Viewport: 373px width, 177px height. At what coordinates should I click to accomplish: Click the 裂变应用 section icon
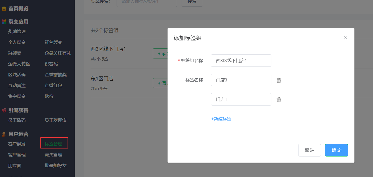[4, 22]
